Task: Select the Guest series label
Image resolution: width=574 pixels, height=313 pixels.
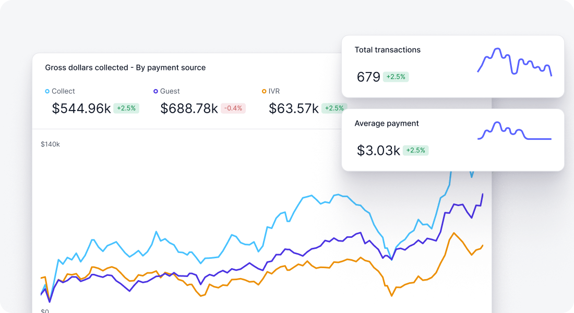Action: (170, 91)
